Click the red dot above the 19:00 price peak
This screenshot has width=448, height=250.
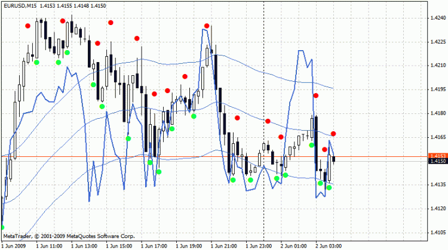coord(207,26)
